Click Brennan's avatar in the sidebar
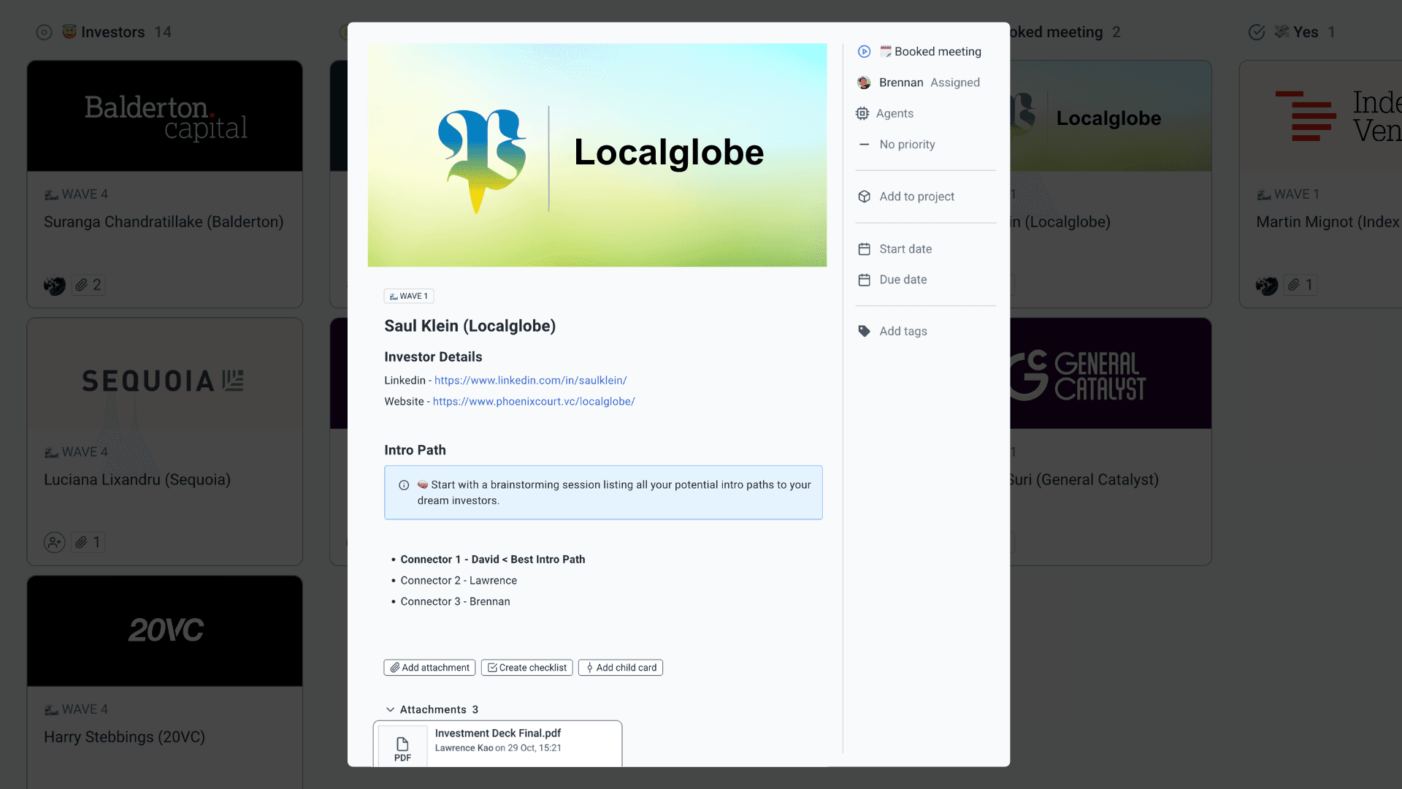 point(864,83)
